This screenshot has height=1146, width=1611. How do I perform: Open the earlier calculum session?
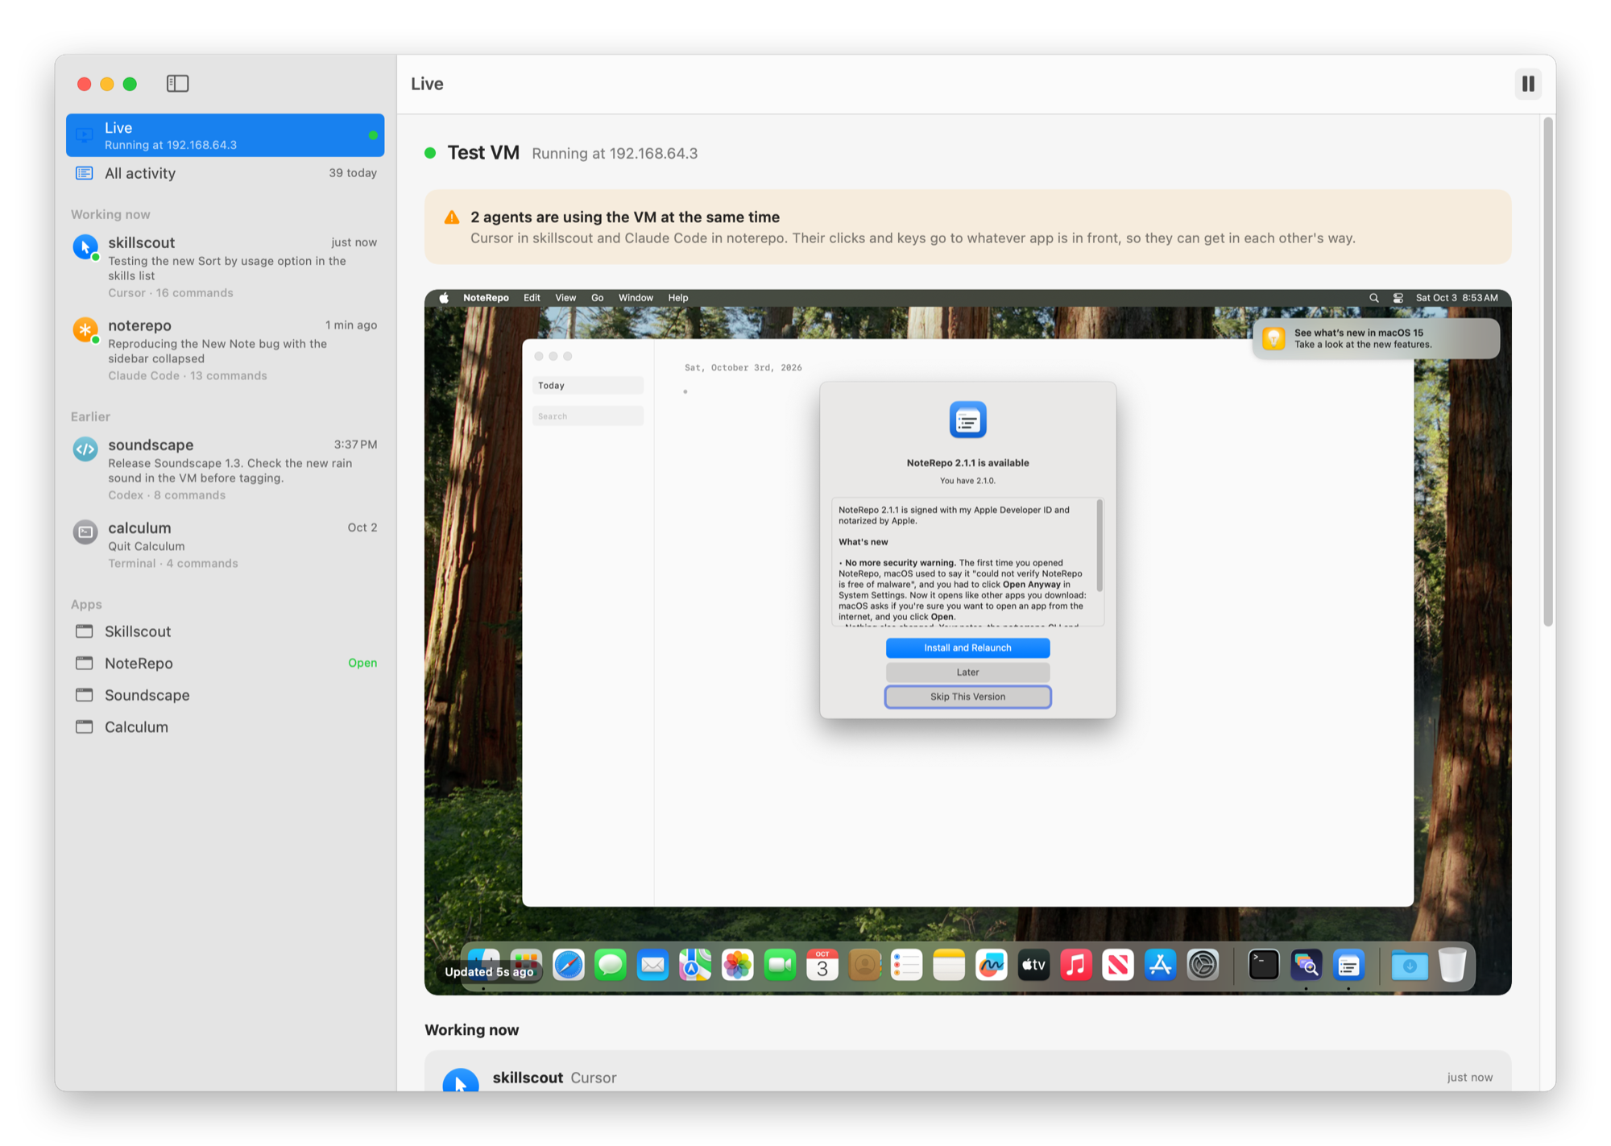click(225, 544)
